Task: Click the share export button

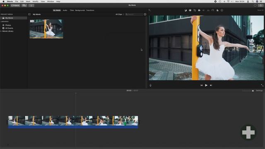Action: coord(261,5)
